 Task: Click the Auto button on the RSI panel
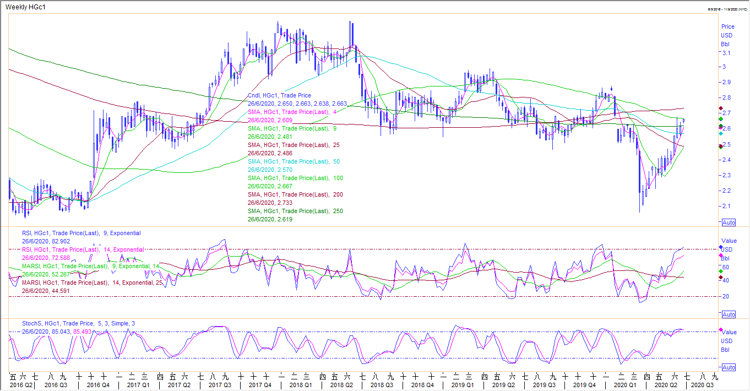coord(729,314)
